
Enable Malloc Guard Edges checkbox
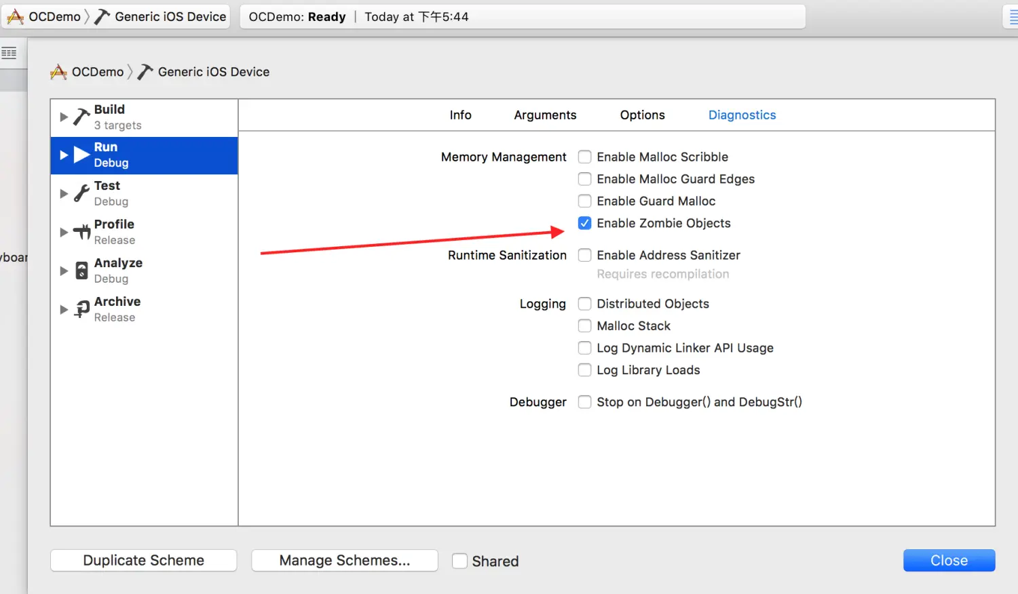(x=584, y=179)
